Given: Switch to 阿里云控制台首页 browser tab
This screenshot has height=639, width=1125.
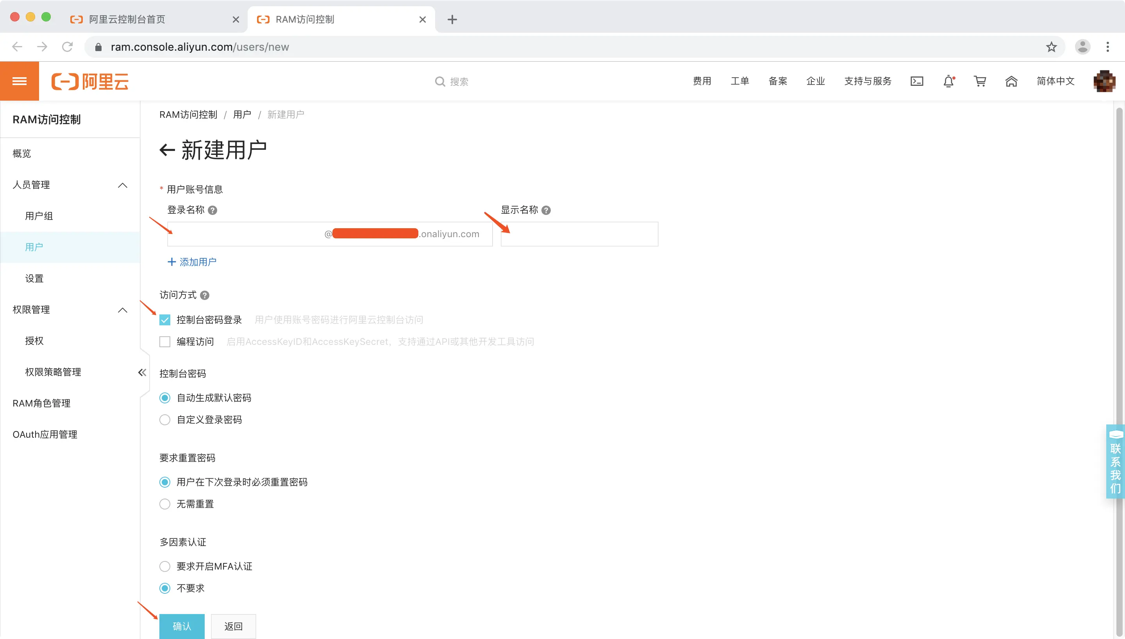Looking at the screenshot, I should [x=127, y=20].
